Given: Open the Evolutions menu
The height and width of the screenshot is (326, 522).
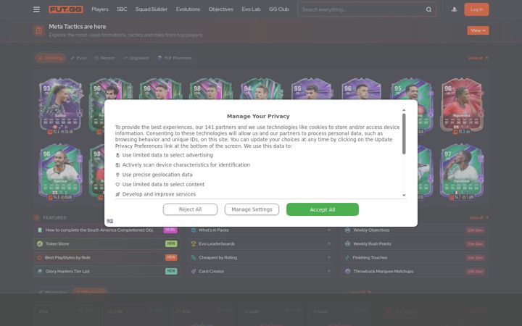Looking at the screenshot, I should [188, 9].
